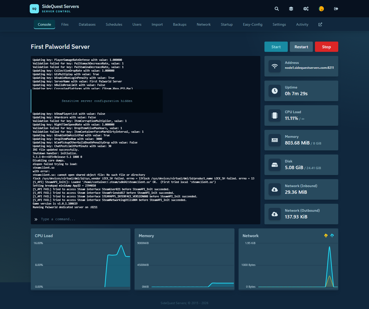Open the external link icon in tabs
This screenshot has width=369, height=309.
pyautogui.click(x=320, y=24)
